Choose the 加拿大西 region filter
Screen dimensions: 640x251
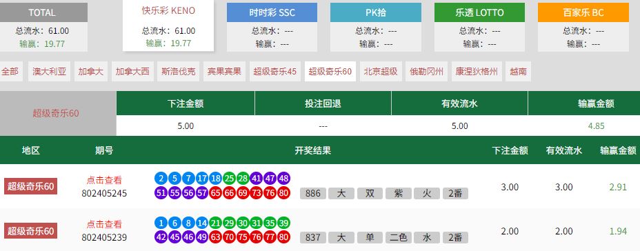(x=132, y=72)
